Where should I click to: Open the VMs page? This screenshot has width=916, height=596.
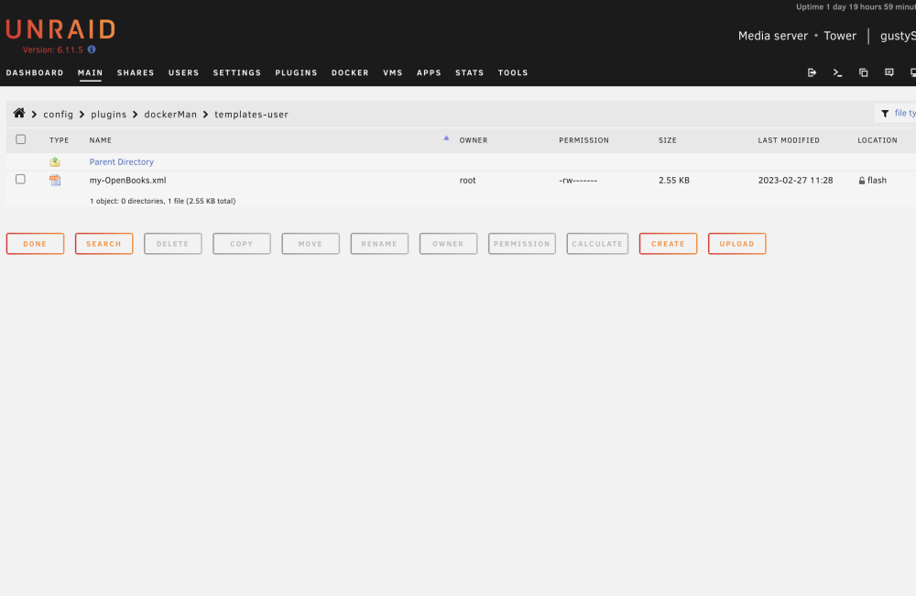coord(393,72)
